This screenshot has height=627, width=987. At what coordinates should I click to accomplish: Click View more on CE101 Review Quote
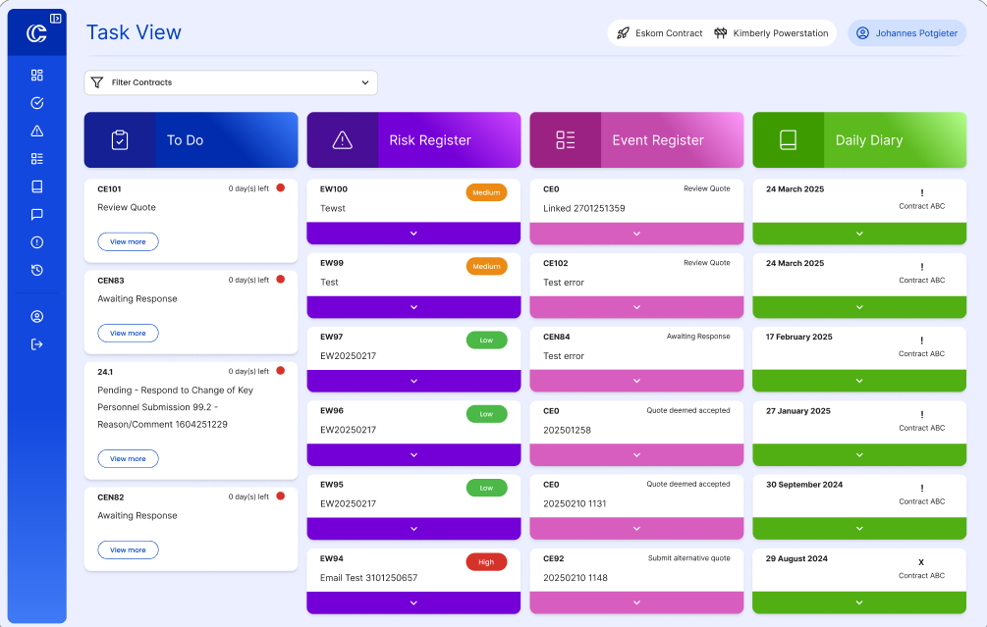(x=128, y=241)
